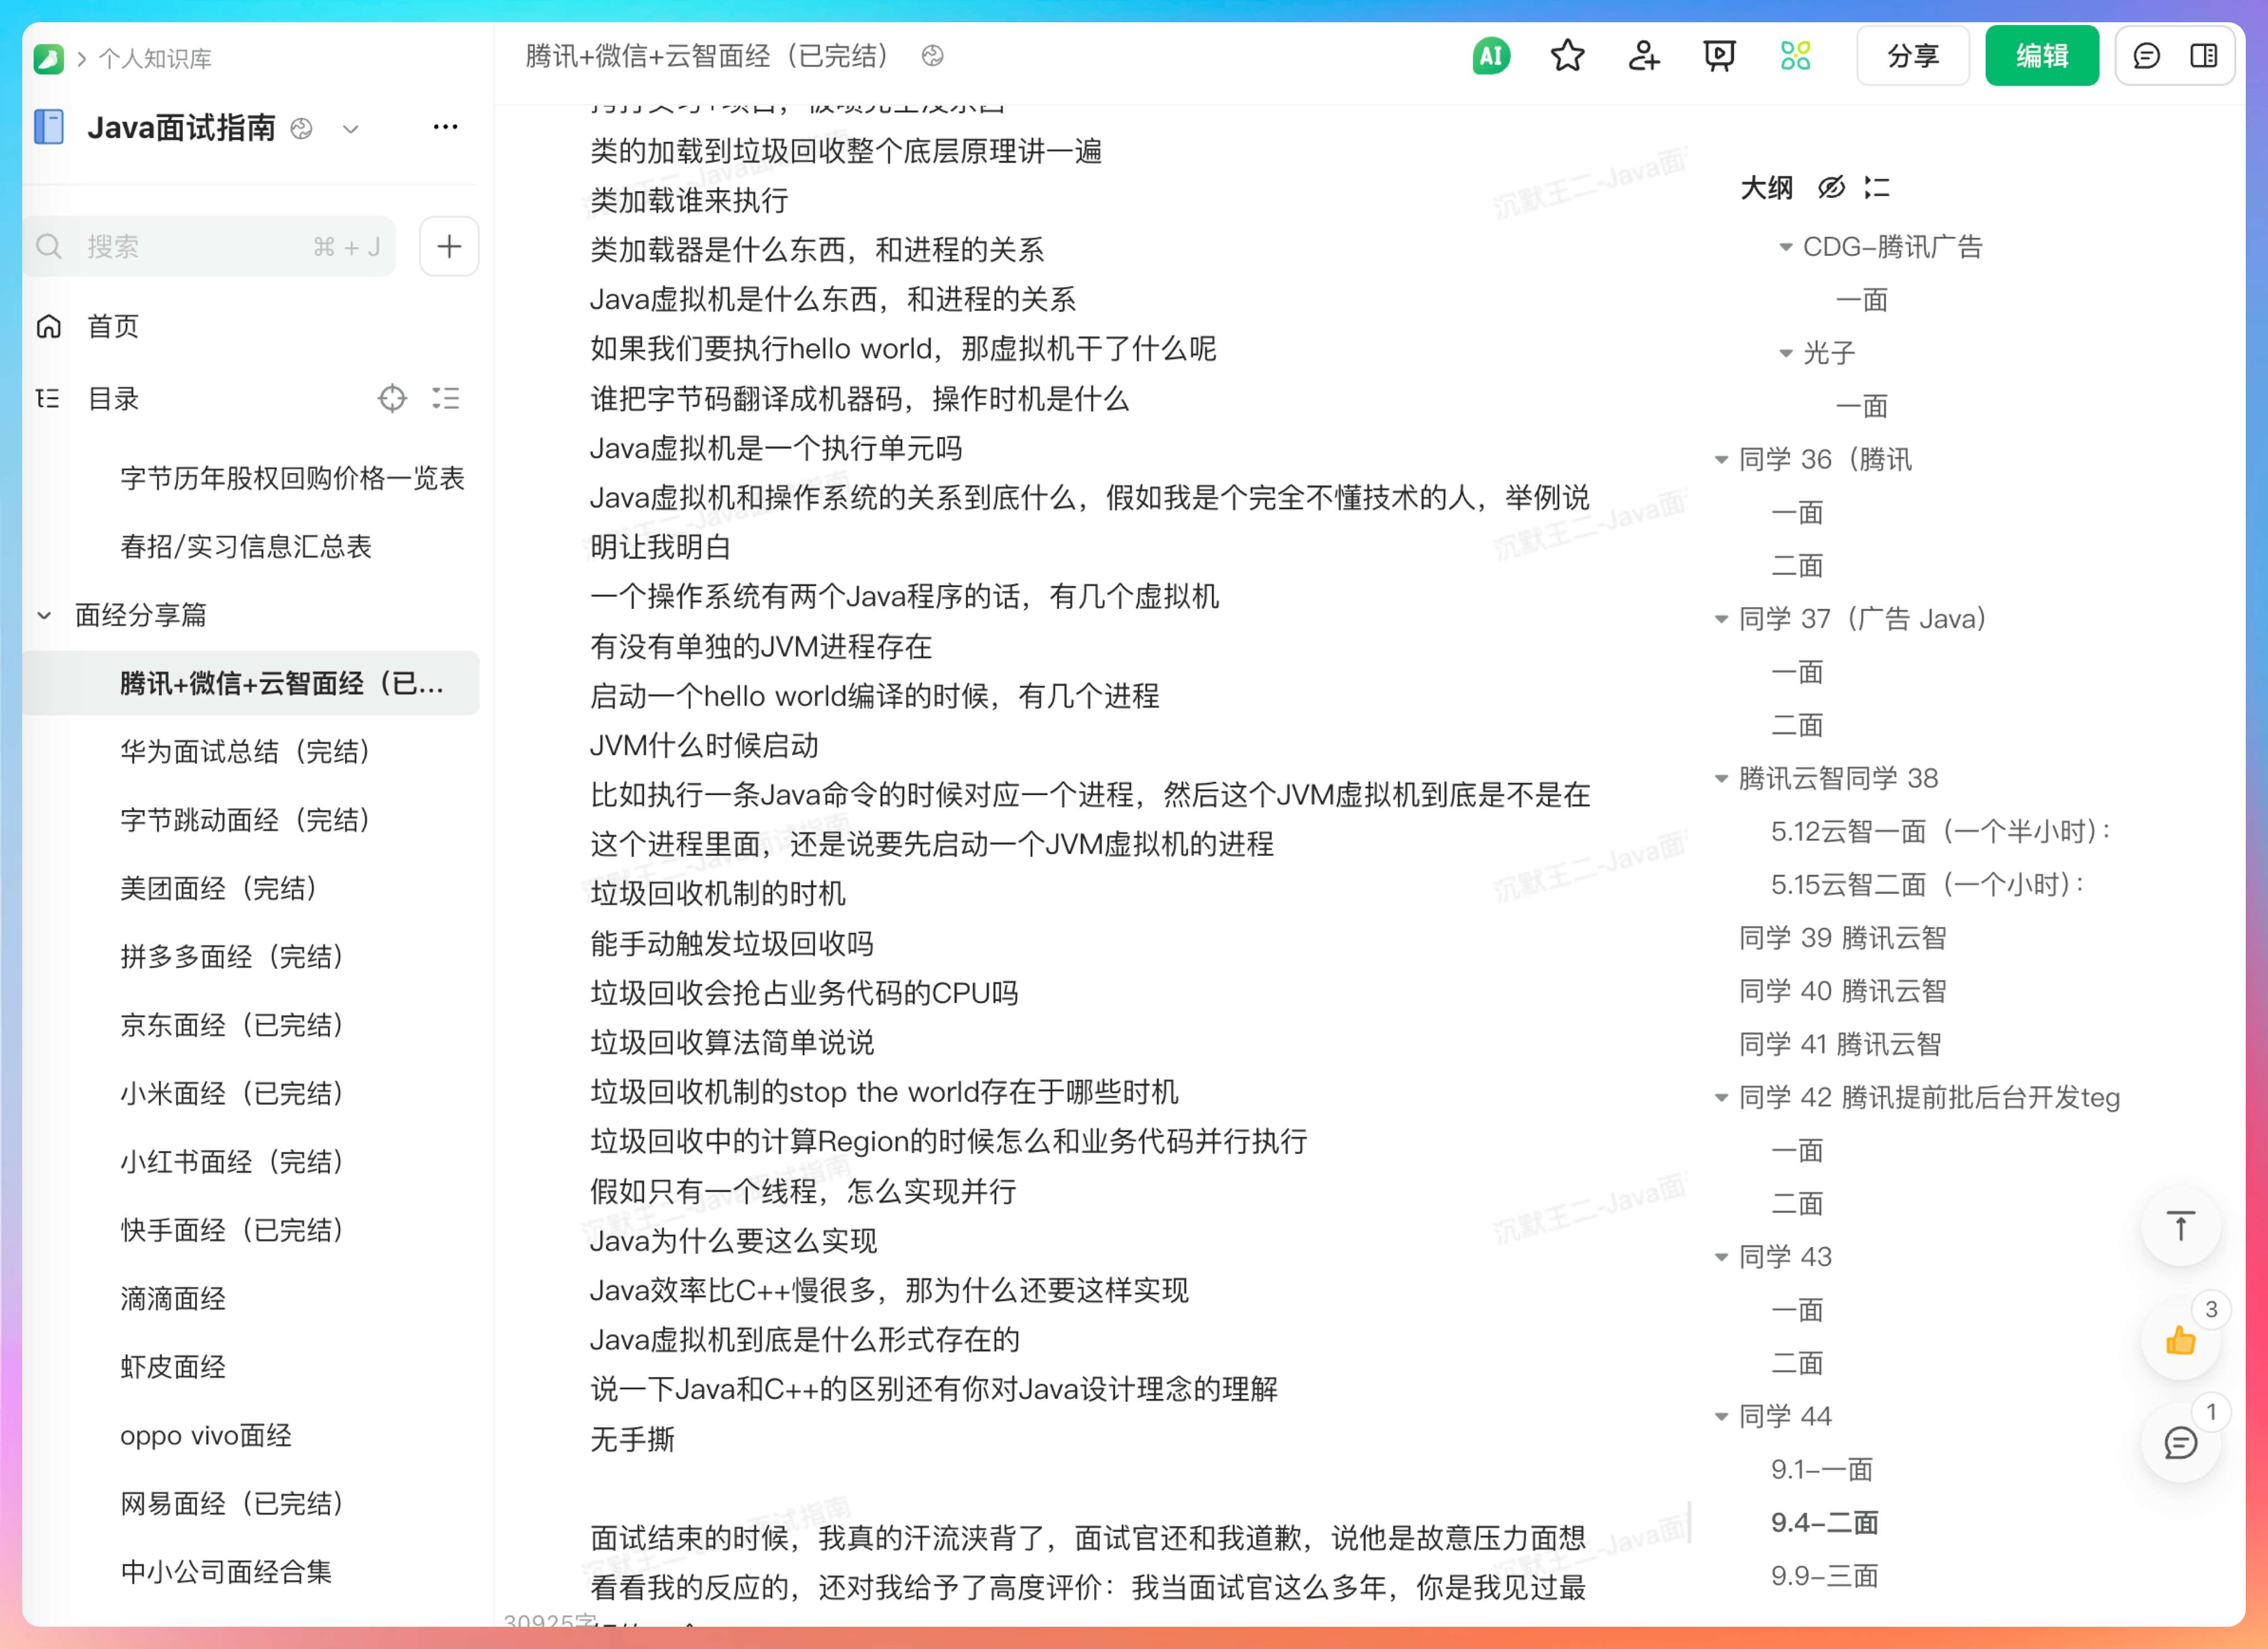Go to 首页 in sidebar

112,326
